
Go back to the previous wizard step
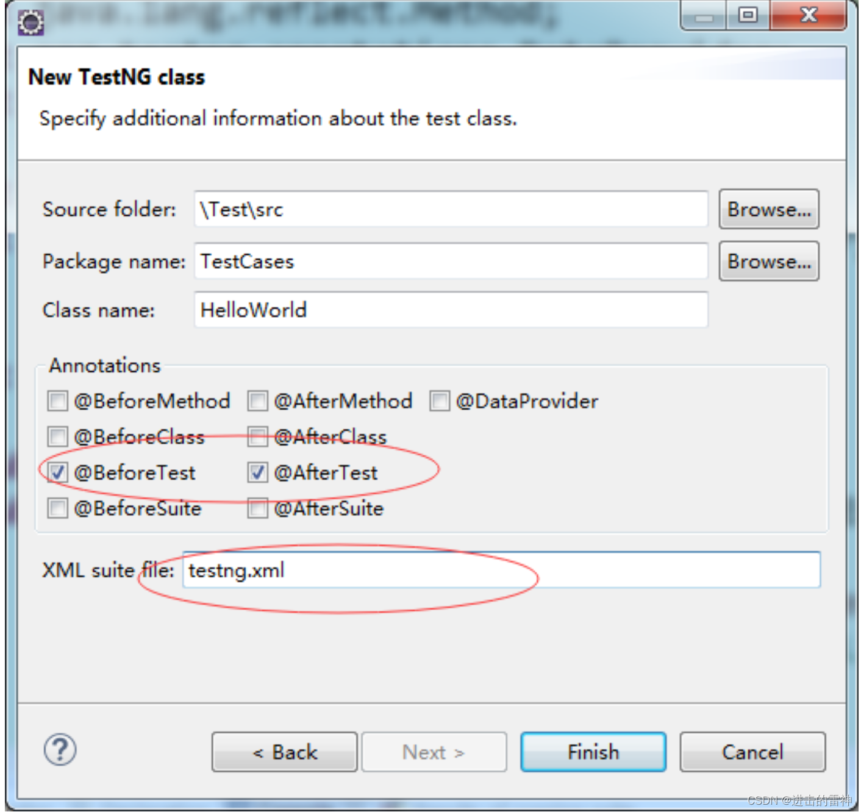point(284,752)
